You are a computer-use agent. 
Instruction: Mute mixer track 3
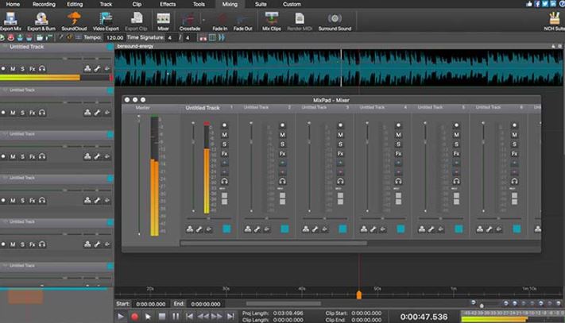341,135
